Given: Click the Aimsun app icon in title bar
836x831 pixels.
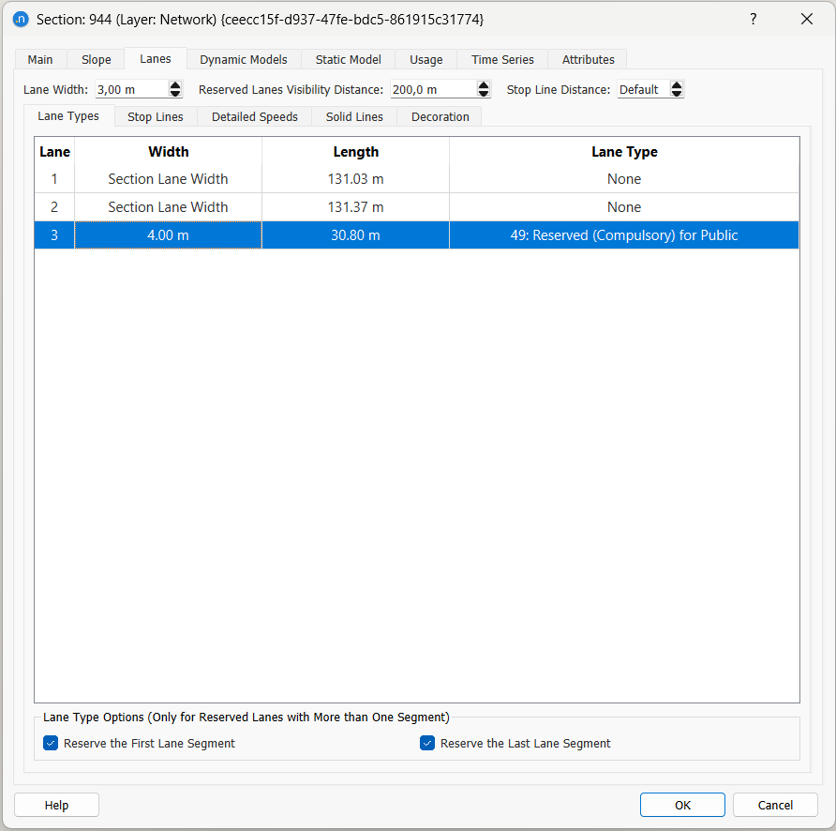Looking at the screenshot, I should pyautogui.click(x=21, y=19).
